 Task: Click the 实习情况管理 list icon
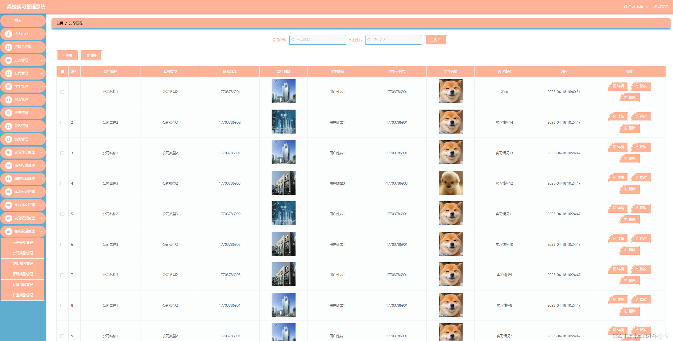click(x=9, y=218)
